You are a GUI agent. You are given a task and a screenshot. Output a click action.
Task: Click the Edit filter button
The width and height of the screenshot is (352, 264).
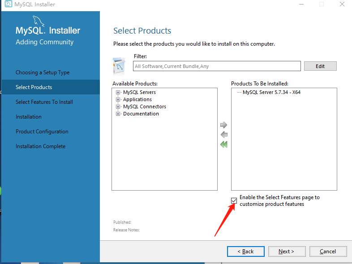pos(320,66)
